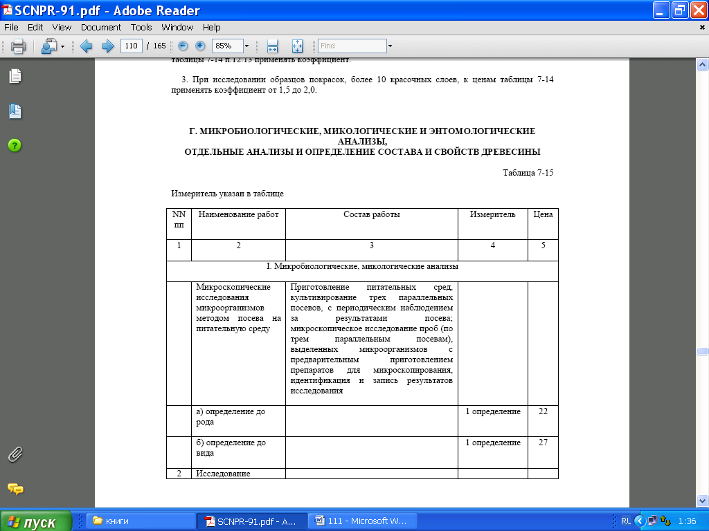709x531 pixels.
Task: Show the Pages thumbnails panel
Action: coord(15,76)
